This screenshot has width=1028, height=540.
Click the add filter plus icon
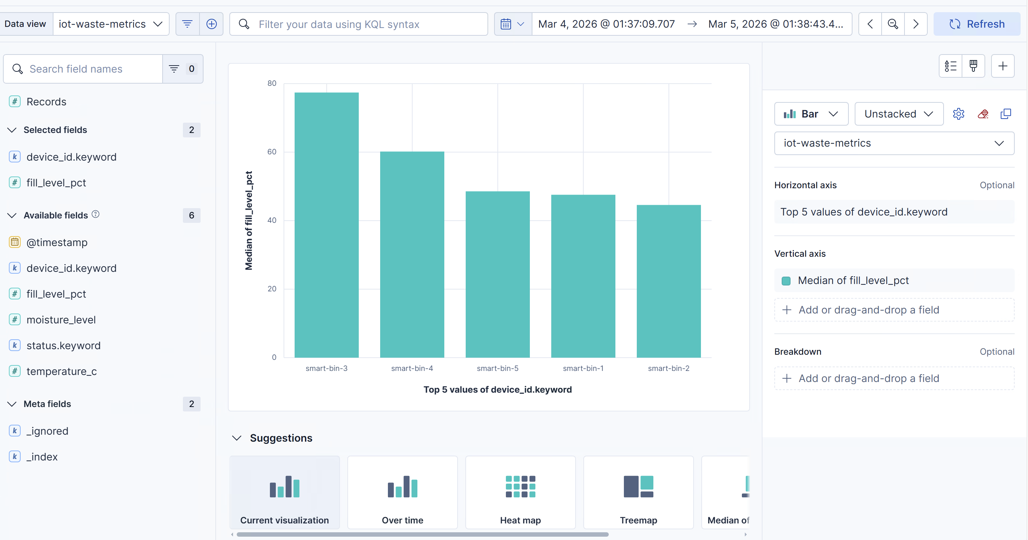tap(211, 24)
